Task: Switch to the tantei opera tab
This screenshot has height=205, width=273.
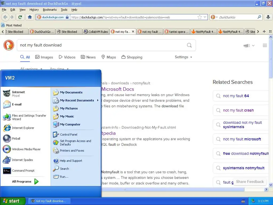Action: pos(177,31)
